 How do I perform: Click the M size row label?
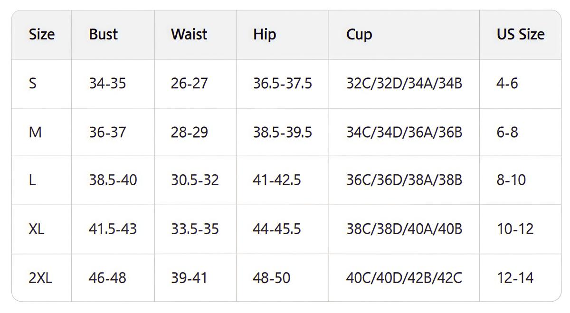click(x=35, y=132)
